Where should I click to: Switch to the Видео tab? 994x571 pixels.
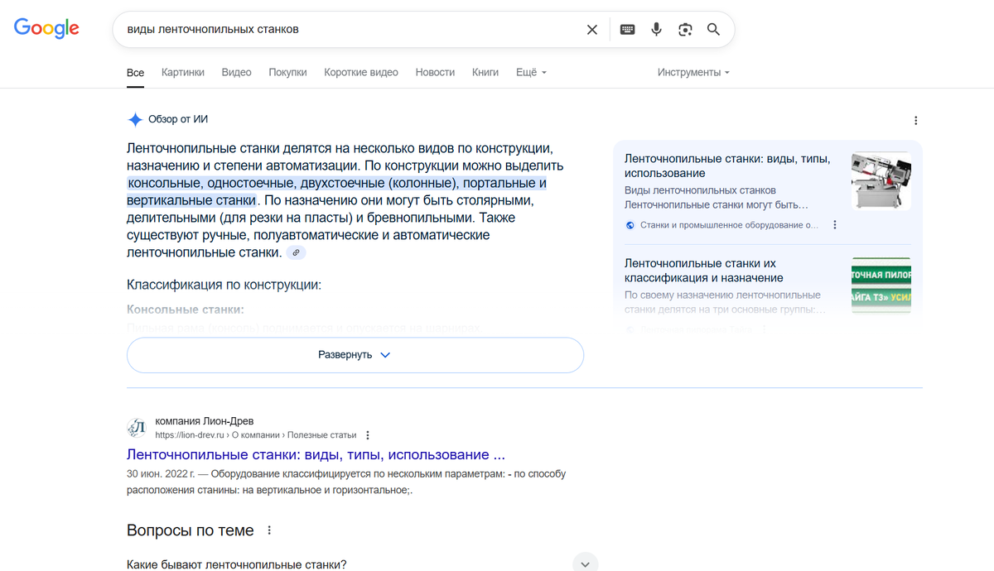click(236, 73)
